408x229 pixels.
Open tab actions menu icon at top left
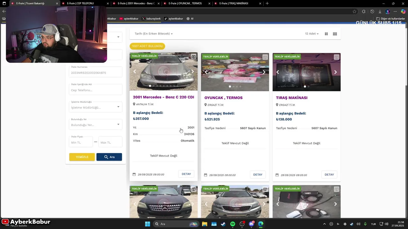pos(4,3)
